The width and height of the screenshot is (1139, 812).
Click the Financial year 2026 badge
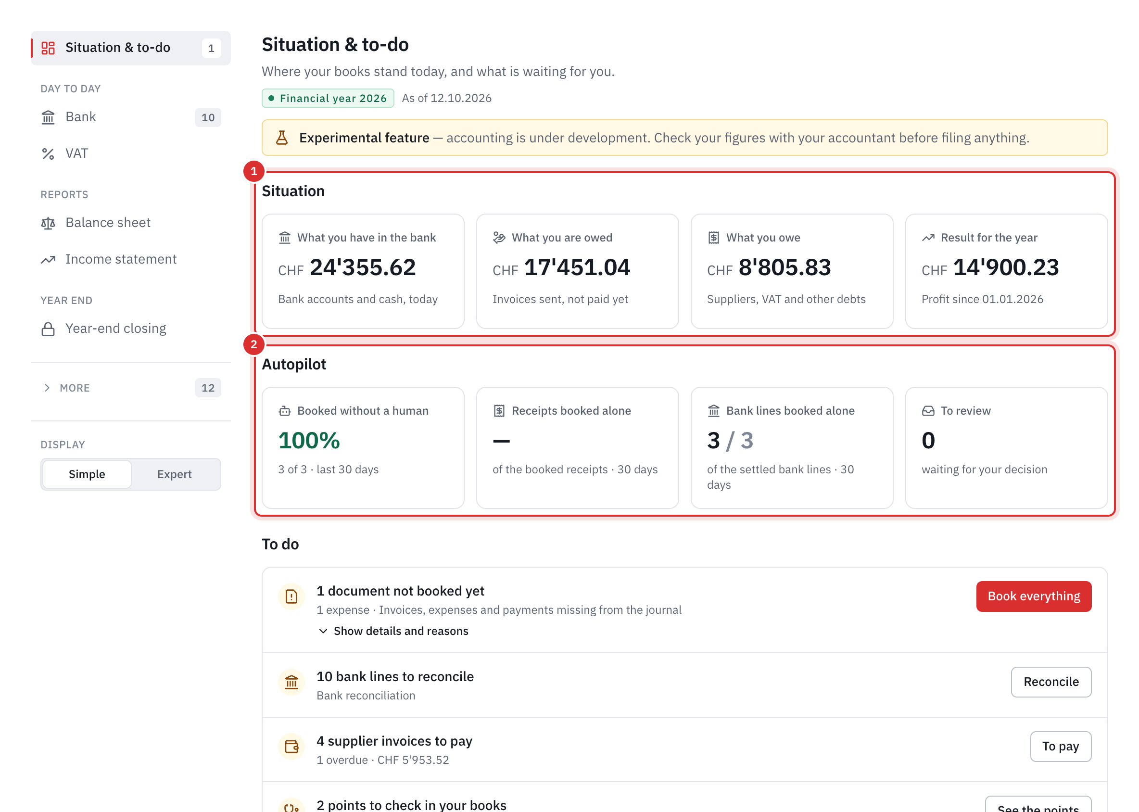[328, 98]
